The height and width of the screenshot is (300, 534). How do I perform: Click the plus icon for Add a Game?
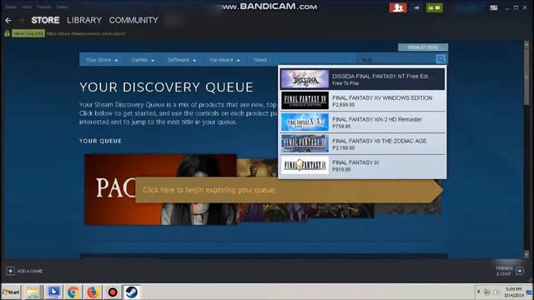click(x=10, y=271)
